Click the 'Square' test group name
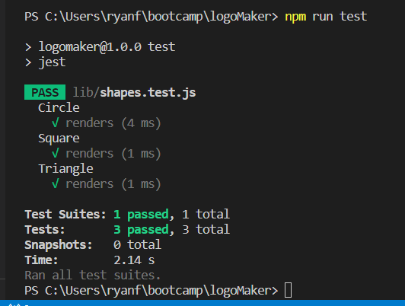Screen dimensions: 405x306 [59, 139]
